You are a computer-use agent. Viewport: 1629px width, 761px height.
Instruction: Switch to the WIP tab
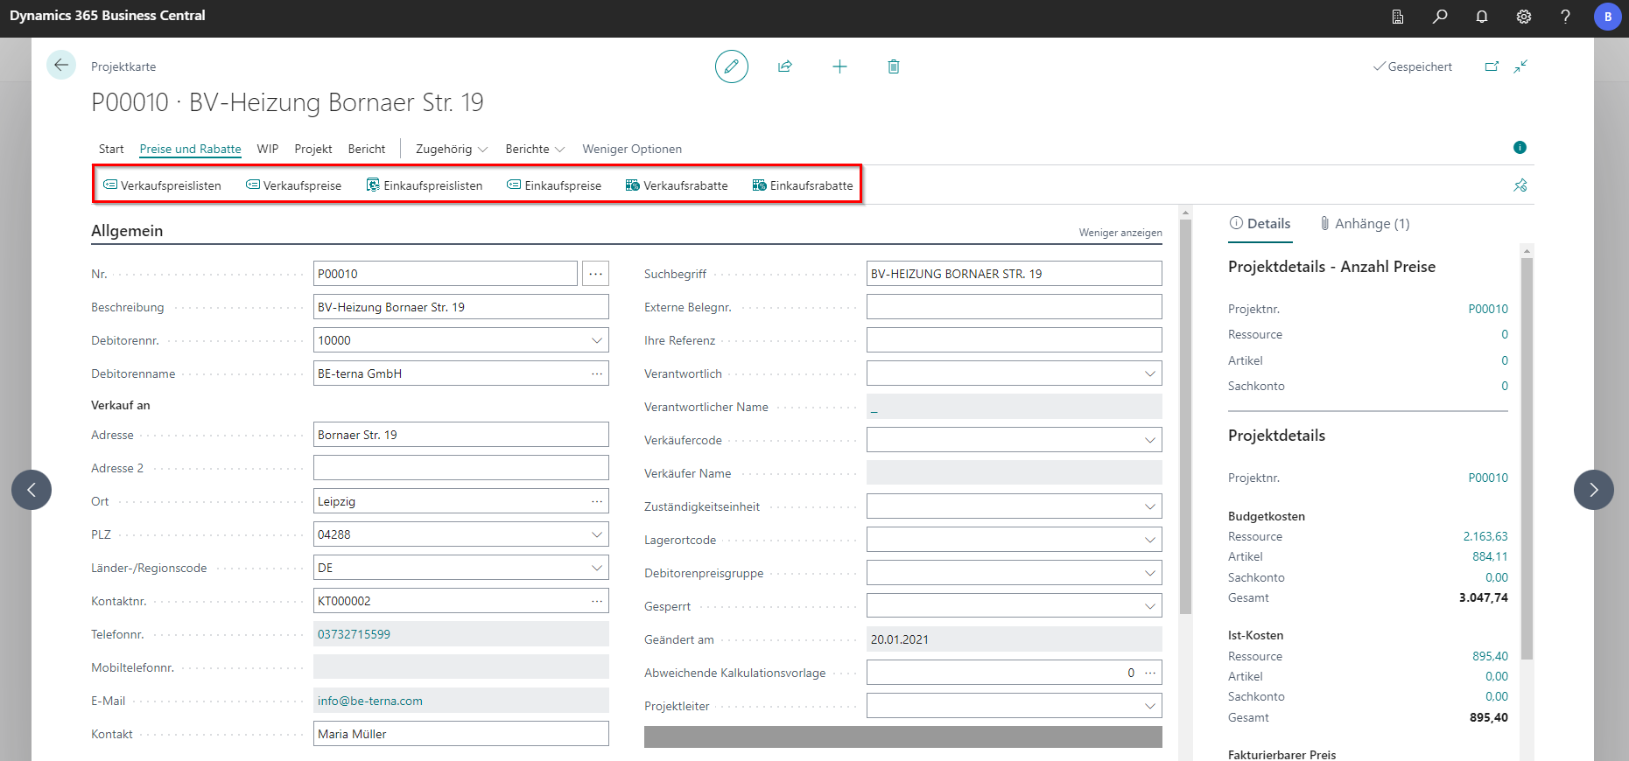(x=268, y=150)
